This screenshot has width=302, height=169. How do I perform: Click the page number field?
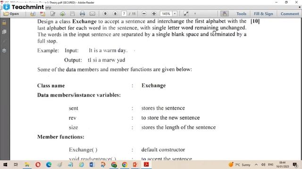click(x=124, y=14)
